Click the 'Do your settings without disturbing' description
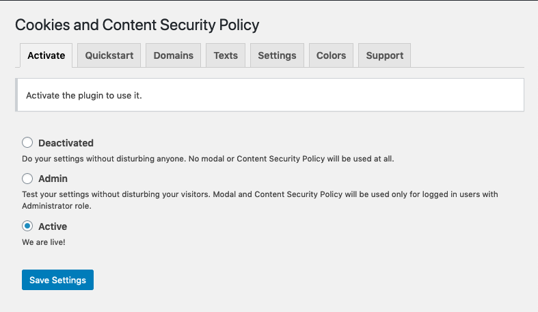Screen dimensions: 538x312 (x=208, y=159)
